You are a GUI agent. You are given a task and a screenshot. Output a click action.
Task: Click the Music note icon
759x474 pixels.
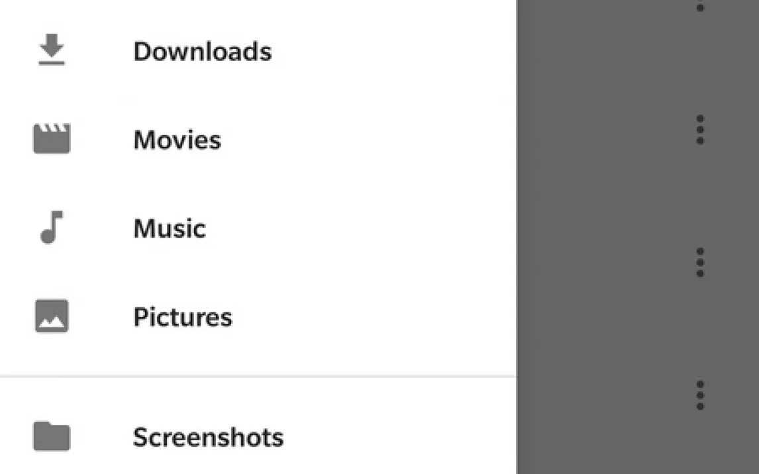(x=51, y=228)
